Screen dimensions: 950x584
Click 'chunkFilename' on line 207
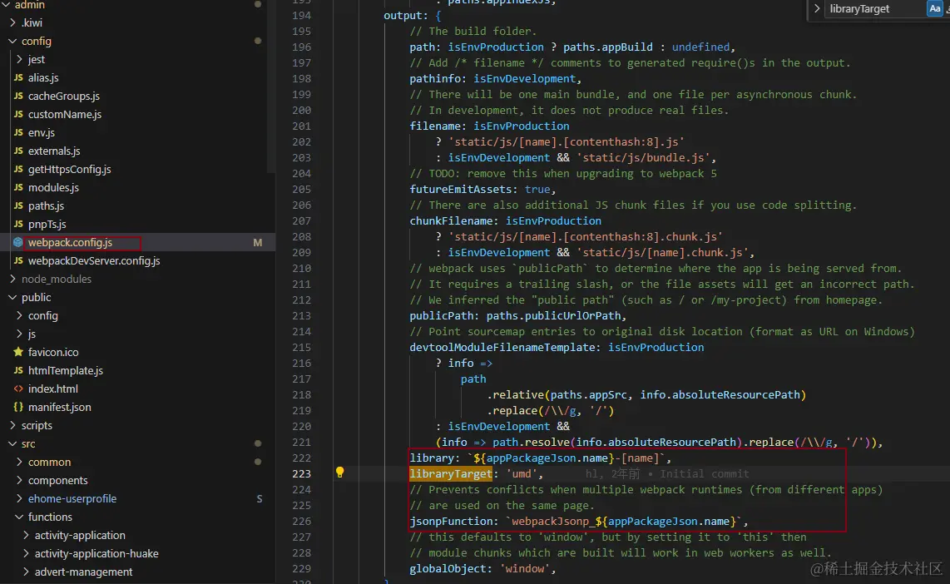pos(451,220)
